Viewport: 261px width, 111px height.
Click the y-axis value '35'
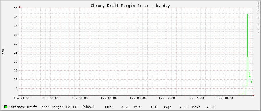[16, 35]
